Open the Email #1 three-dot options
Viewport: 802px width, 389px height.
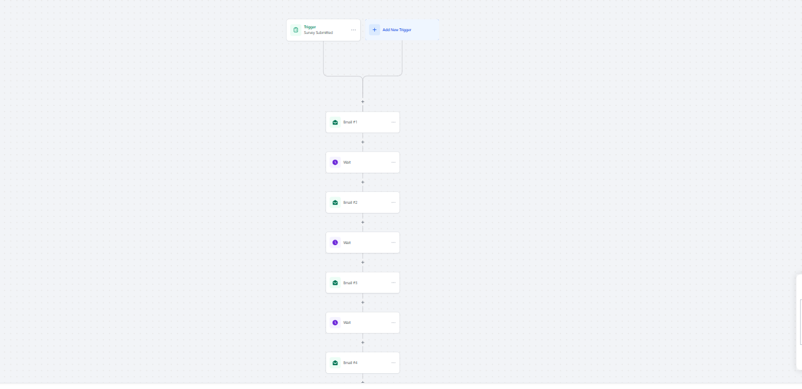(x=393, y=122)
